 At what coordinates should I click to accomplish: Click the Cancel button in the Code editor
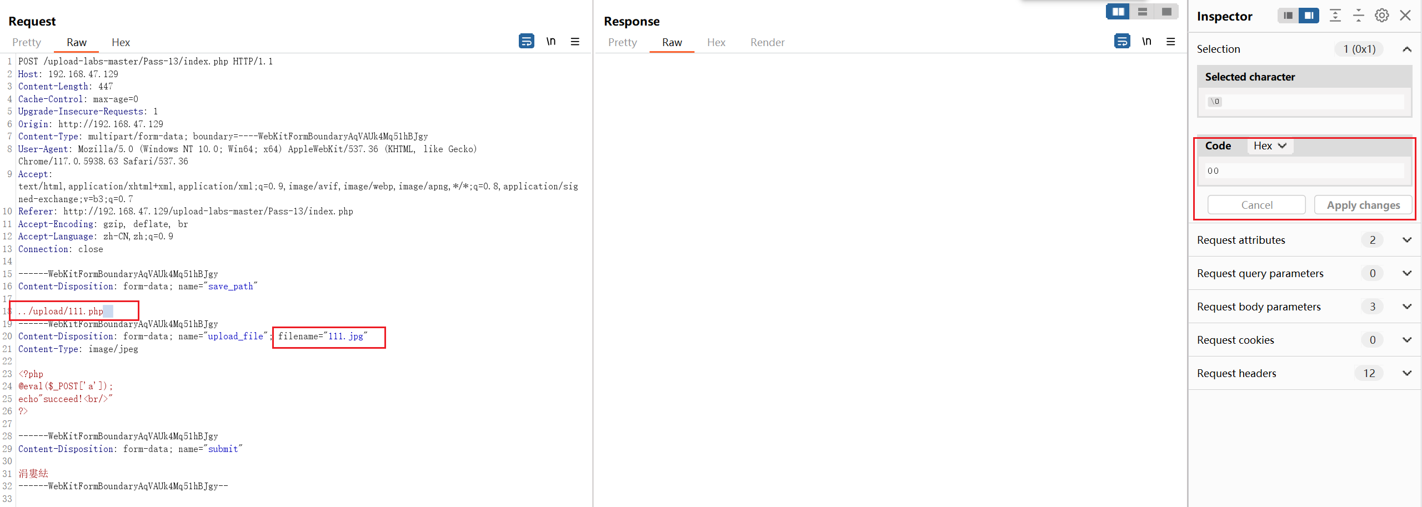(x=1256, y=204)
